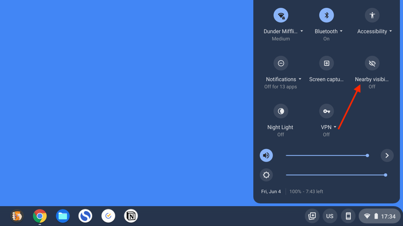Click the Medium signal strength text
This screenshot has height=226, width=403.
[281, 39]
